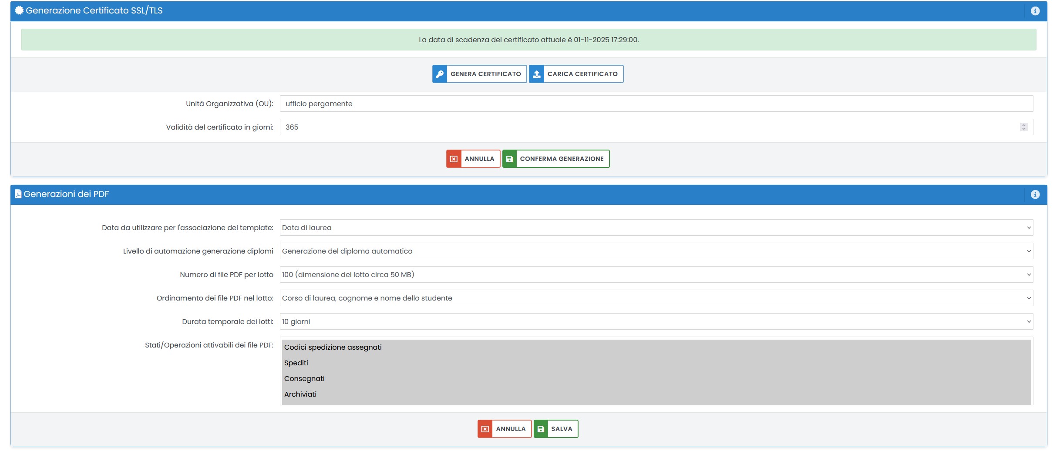This screenshot has width=1060, height=451.
Task: Select 'Spediti' in the PDF states list
Action: [296, 363]
